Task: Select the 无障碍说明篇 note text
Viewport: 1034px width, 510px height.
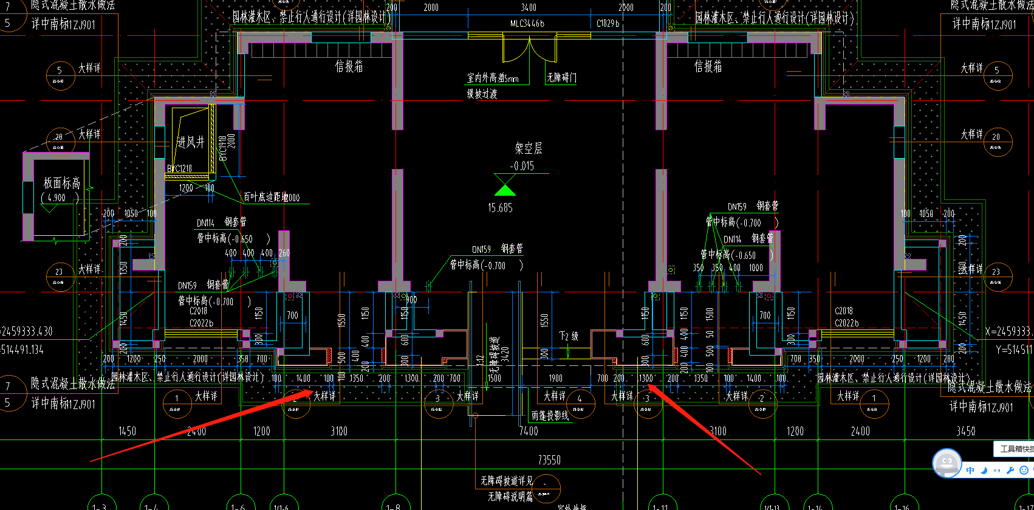Action: pyautogui.click(x=510, y=497)
